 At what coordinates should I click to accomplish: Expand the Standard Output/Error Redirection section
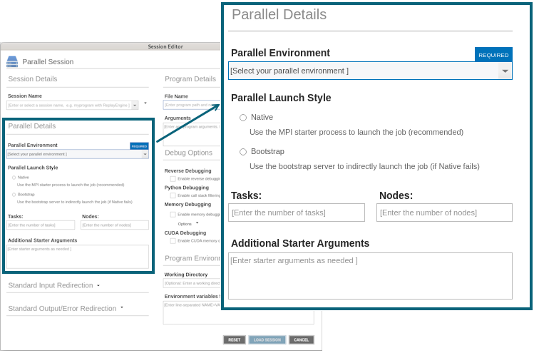click(122, 308)
